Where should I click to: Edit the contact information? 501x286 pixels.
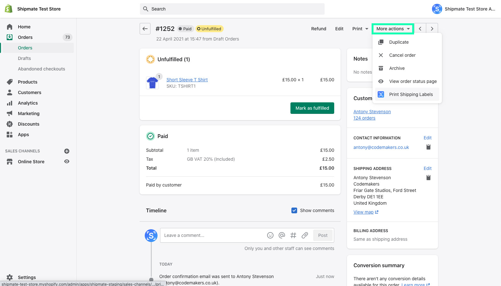click(x=428, y=138)
